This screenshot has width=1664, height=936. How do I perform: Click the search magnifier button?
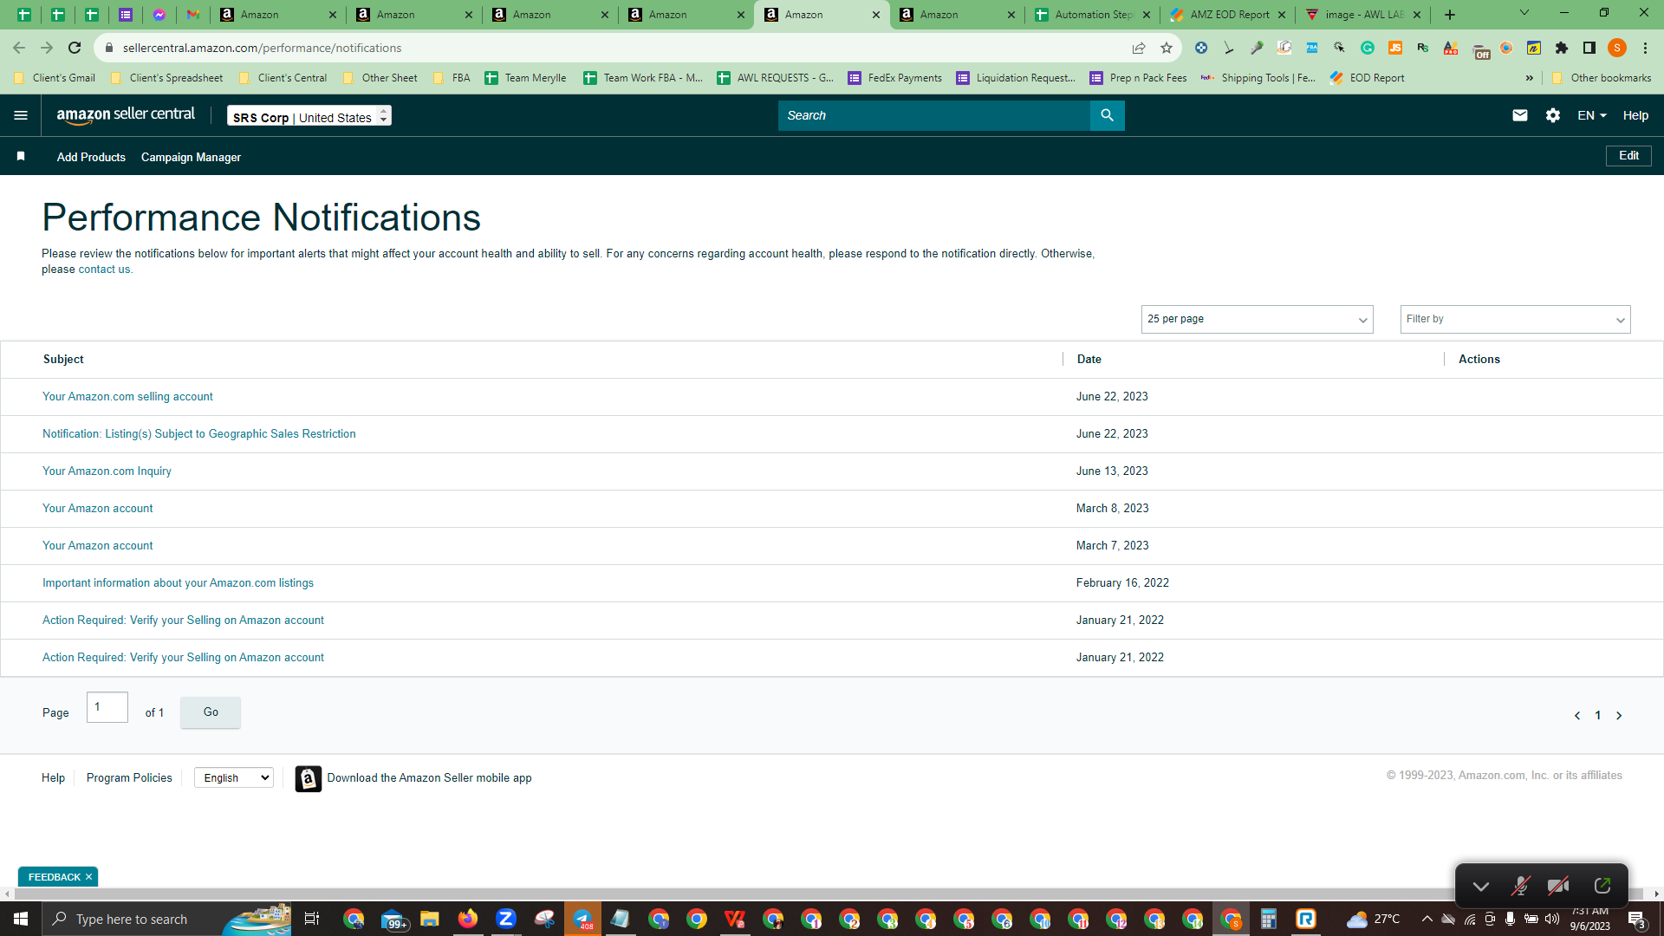pos(1107,115)
